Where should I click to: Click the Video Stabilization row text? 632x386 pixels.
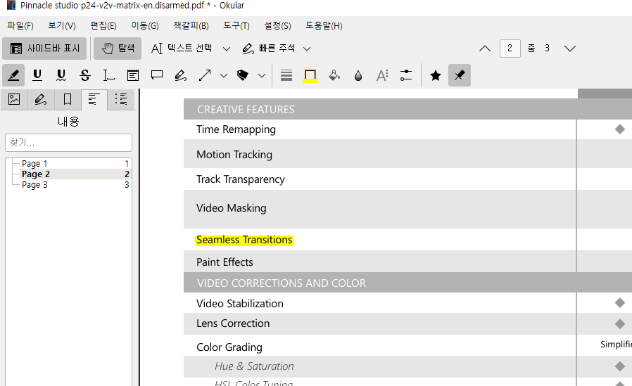(240, 304)
